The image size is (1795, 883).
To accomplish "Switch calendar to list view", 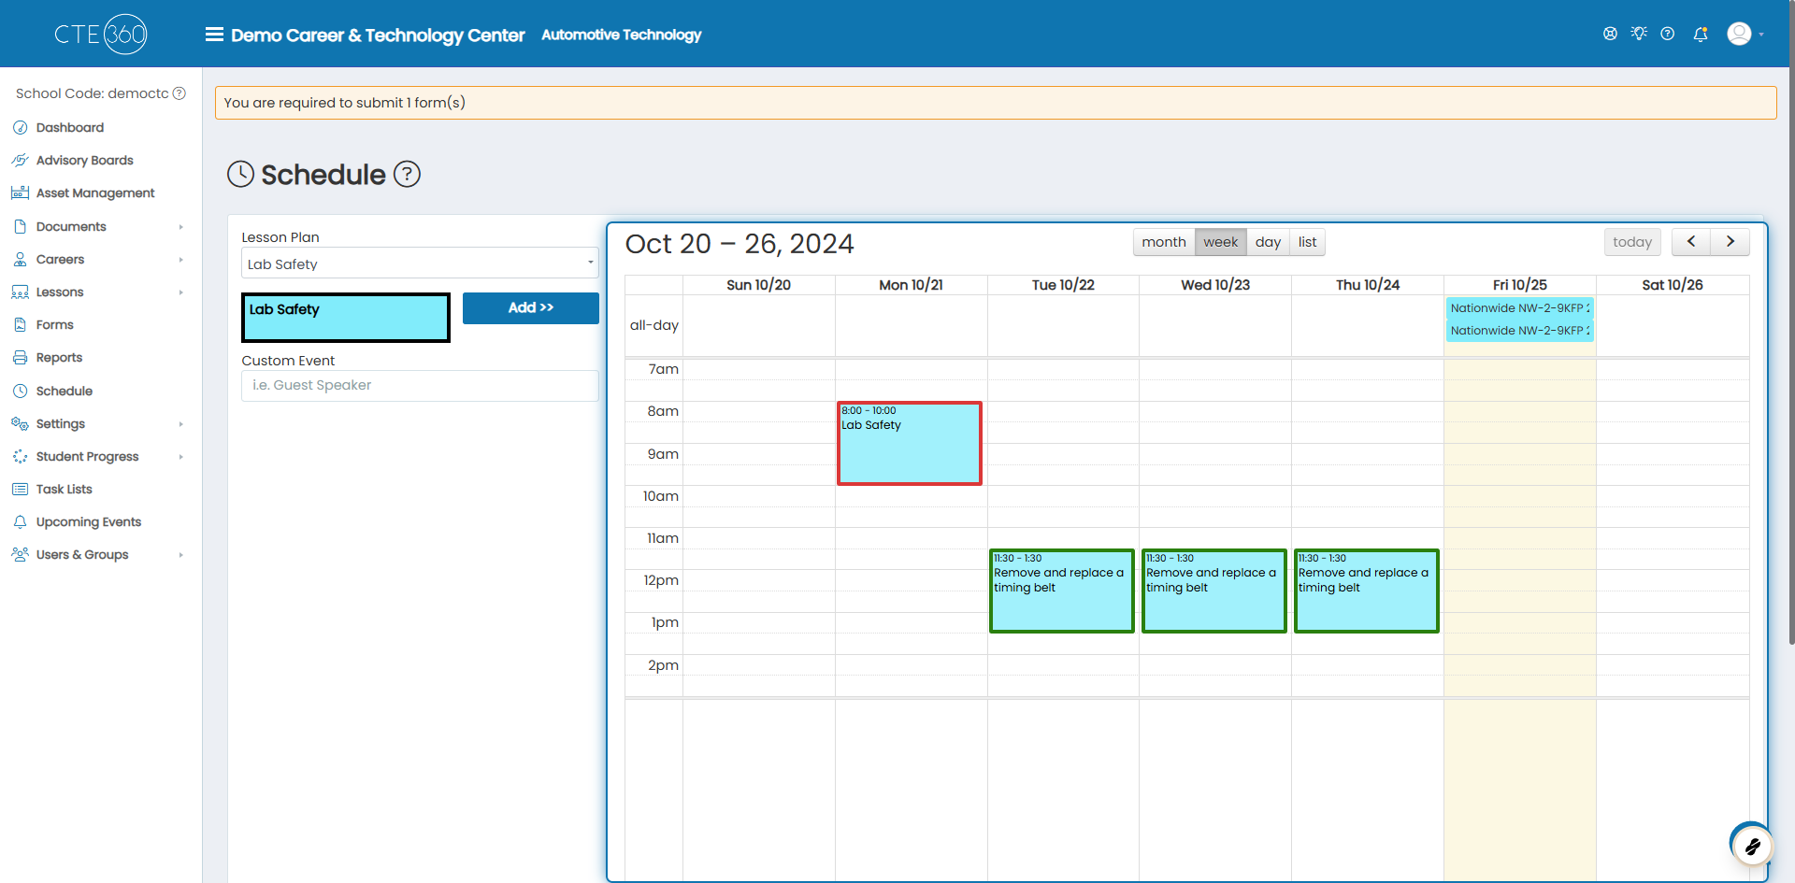I will (x=1307, y=242).
